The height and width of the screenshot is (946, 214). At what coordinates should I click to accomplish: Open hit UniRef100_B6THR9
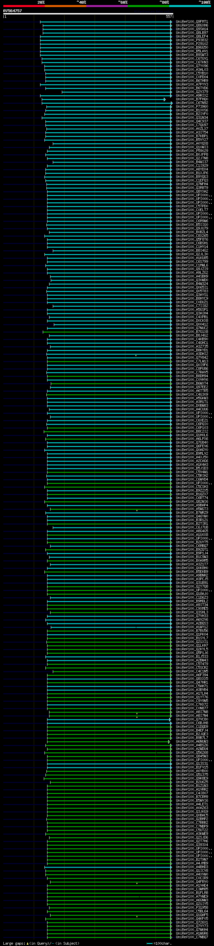click(x=192, y=81)
